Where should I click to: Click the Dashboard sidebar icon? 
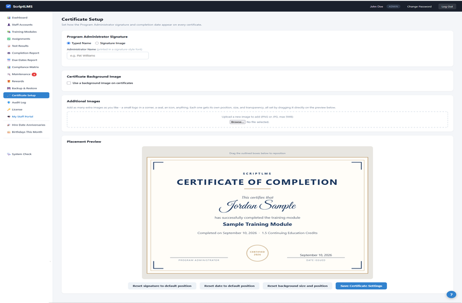[x=9, y=18]
